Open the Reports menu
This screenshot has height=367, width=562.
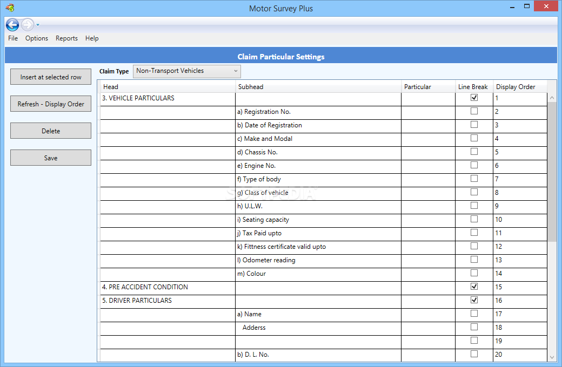(66, 38)
